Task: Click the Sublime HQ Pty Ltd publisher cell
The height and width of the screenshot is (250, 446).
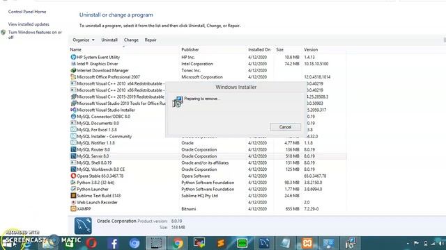Action: coord(199,196)
